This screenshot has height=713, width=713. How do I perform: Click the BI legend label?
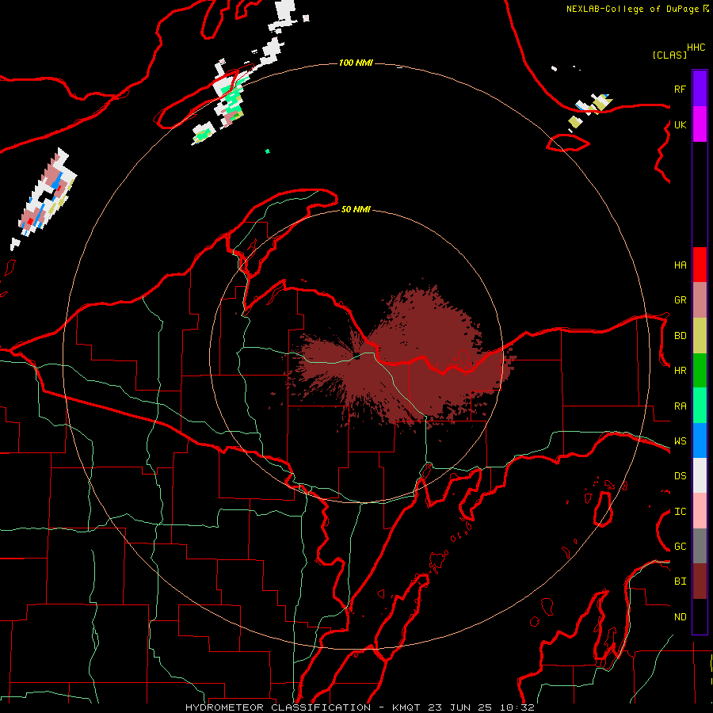pyautogui.click(x=680, y=581)
